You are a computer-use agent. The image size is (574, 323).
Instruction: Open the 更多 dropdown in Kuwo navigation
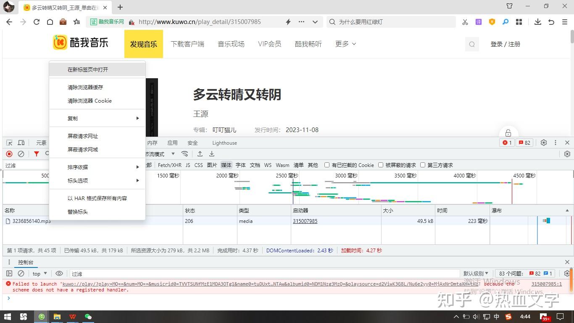click(x=345, y=44)
